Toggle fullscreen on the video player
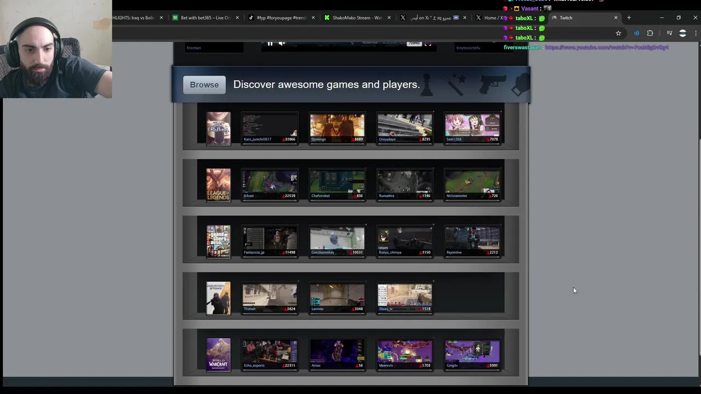This screenshot has width=701, height=394. (428, 44)
